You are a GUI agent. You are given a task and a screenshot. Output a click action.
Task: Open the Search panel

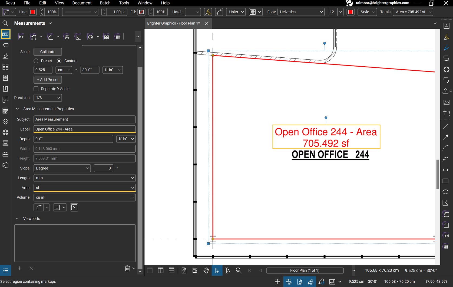click(5, 23)
